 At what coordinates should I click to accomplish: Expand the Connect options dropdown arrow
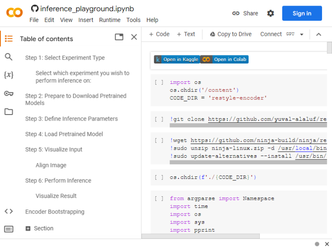(302, 34)
